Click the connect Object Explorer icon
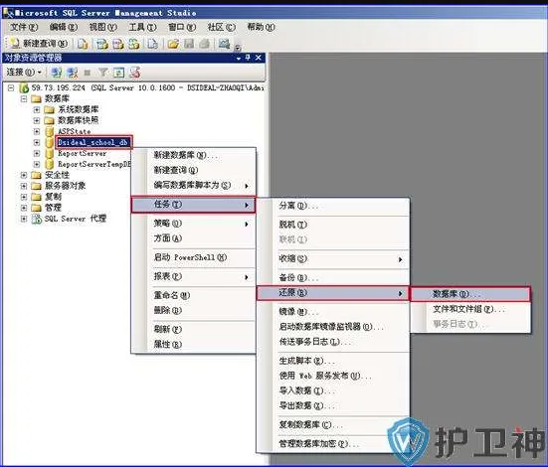This screenshot has width=548, height=467. click(x=57, y=73)
